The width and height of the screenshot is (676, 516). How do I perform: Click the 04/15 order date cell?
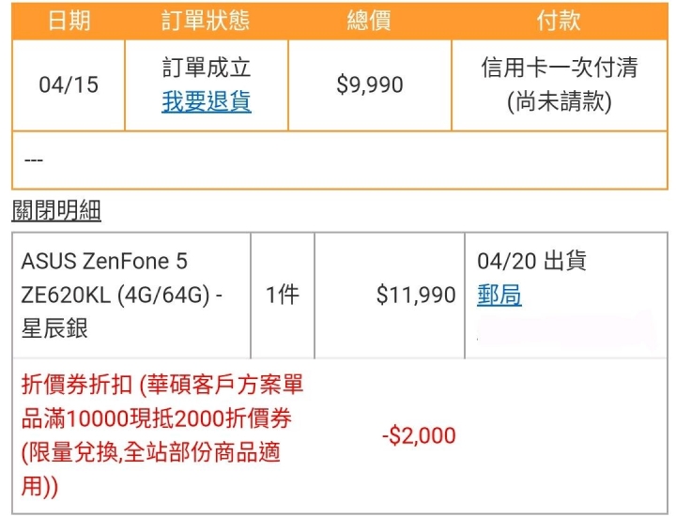[x=69, y=84]
